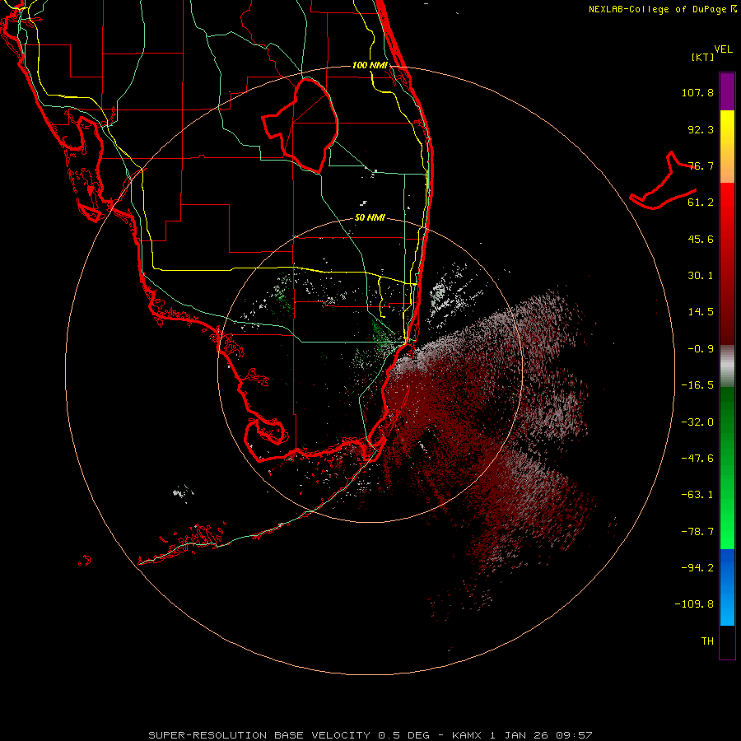This screenshot has height=741, width=741.
Task: Select the 107.8 legend value
Action: click(697, 92)
